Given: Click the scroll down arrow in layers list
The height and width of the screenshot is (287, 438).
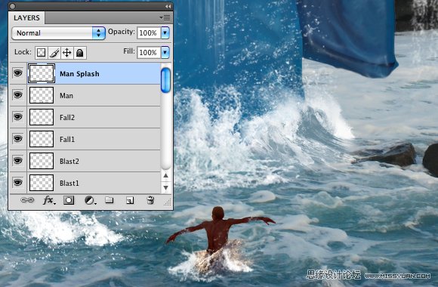Looking at the screenshot, I should coord(165,187).
